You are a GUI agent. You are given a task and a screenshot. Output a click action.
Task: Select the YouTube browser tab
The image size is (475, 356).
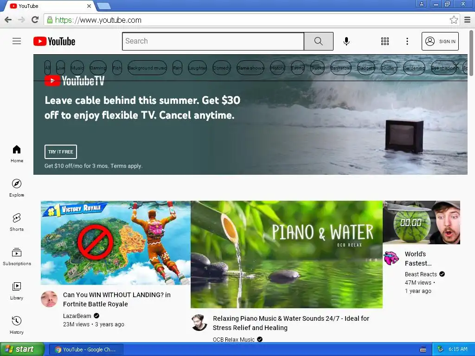tap(50, 6)
